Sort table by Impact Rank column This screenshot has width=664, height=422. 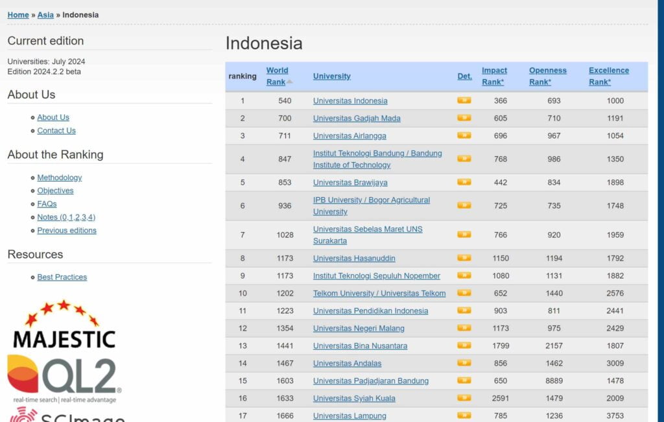494,76
